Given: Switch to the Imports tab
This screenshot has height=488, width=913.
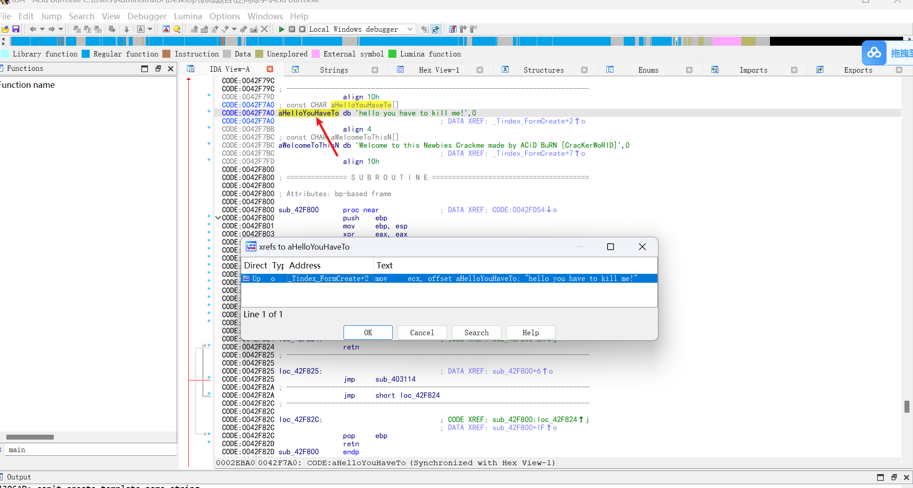Looking at the screenshot, I should [753, 70].
